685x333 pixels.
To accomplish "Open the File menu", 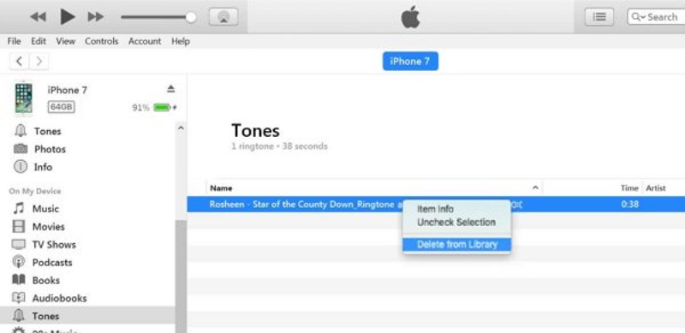I will pyautogui.click(x=14, y=41).
